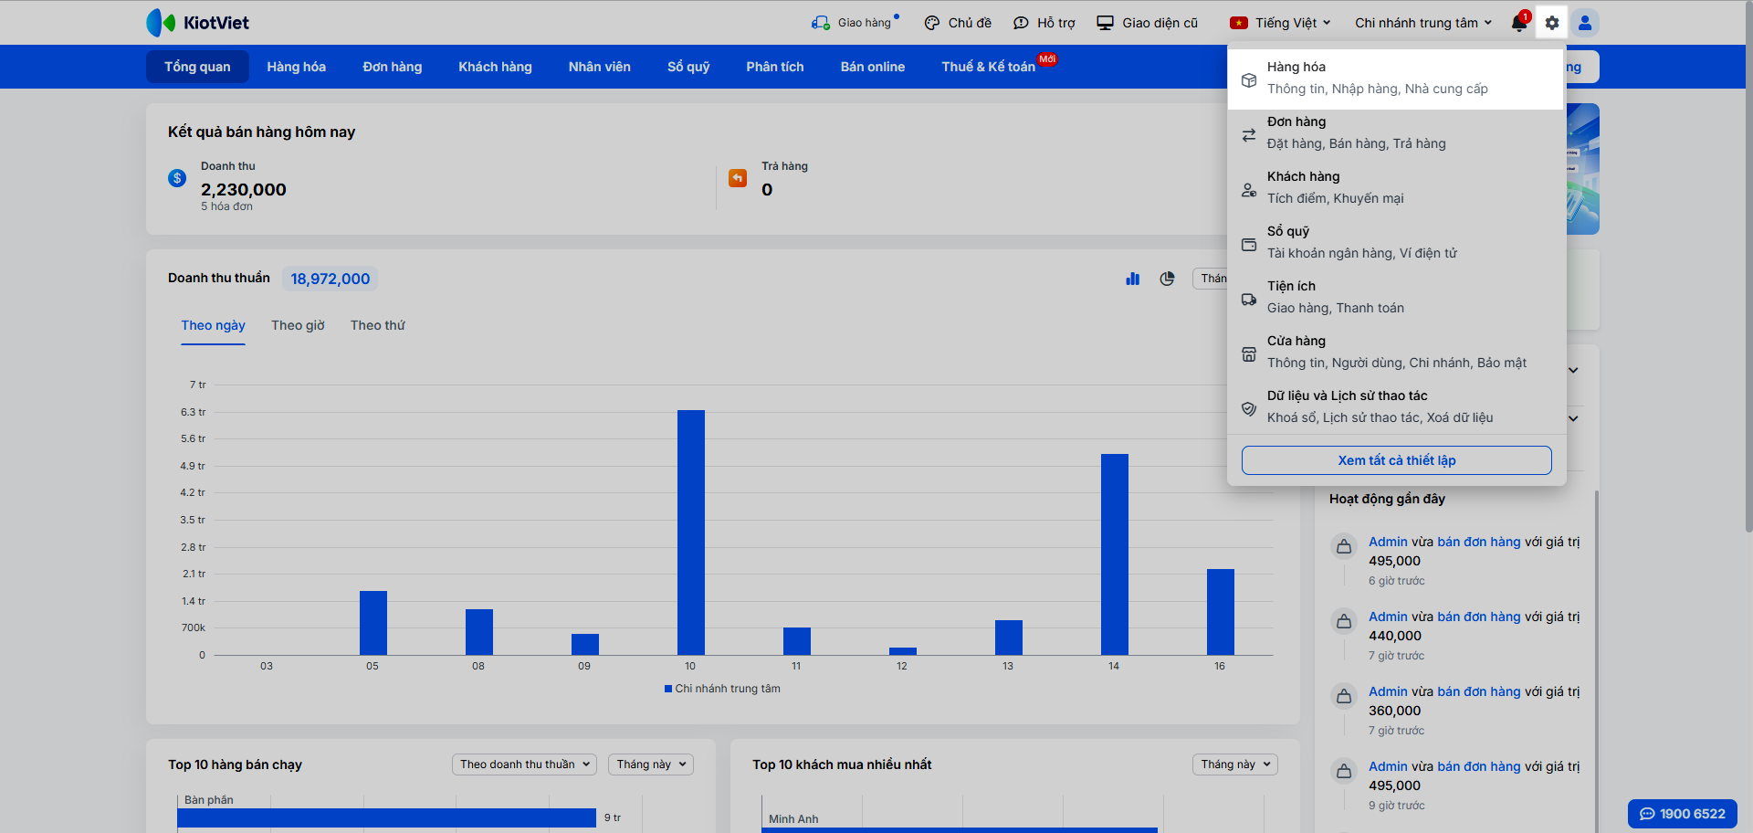Viewport: 1753px width, 833px height.
Task: Click the Bàn phân top product bar
Action: [386, 817]
